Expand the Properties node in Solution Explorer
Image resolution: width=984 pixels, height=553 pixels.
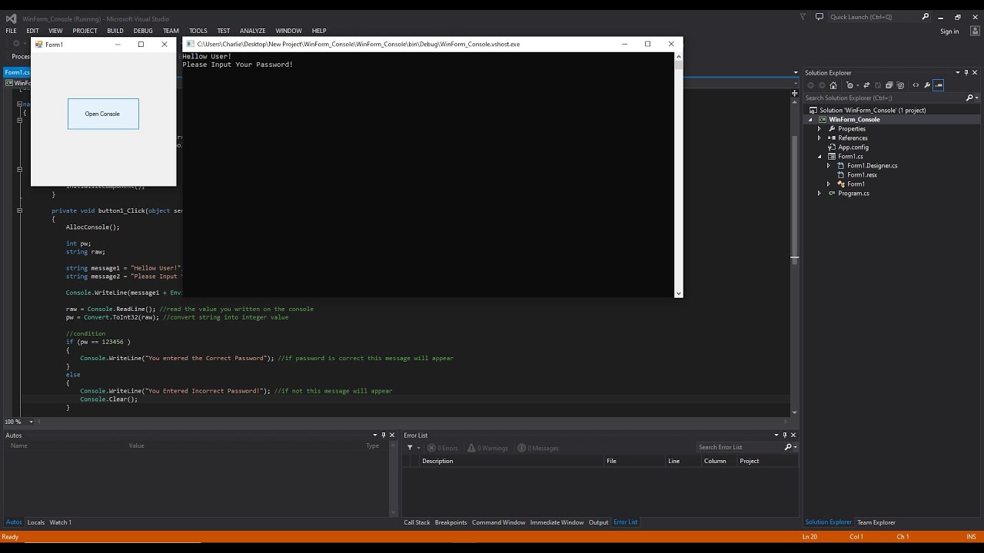pyautogui.click(x=819, y=129)
